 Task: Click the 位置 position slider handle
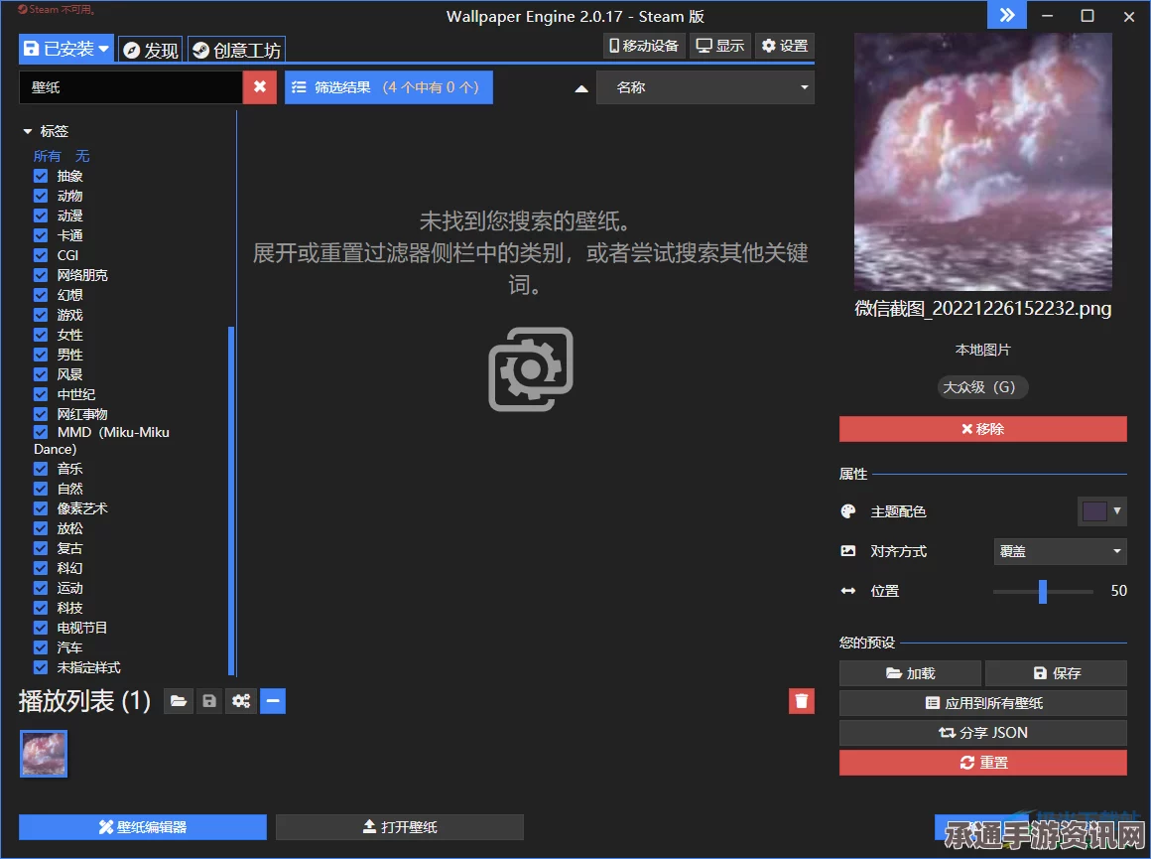coord(1043,591)
